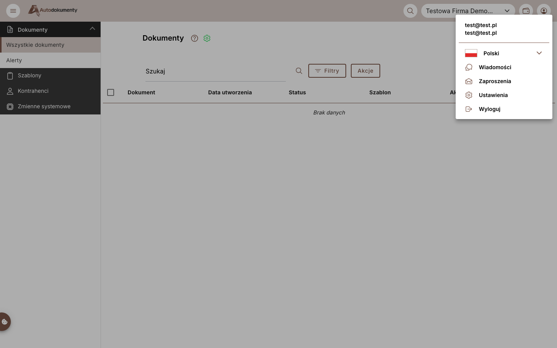Screen dimensions: 557x348
Task: Open help question mark beside Dokumenty title
Action: [x=195, y=38]
